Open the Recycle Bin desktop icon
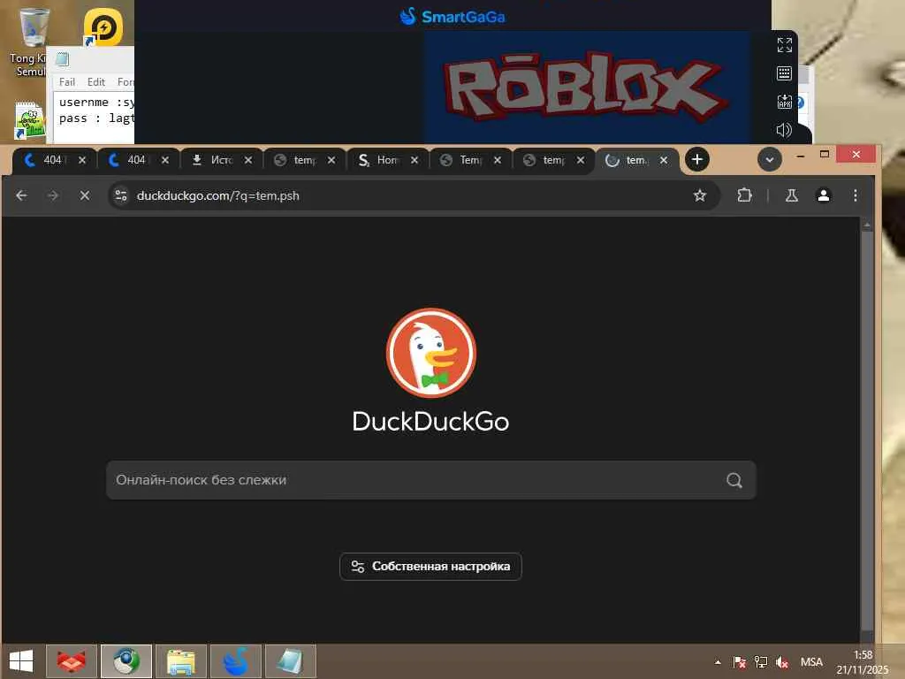Image resolution: width=905 pixels, height=679 pixels. tap(33, 27)
